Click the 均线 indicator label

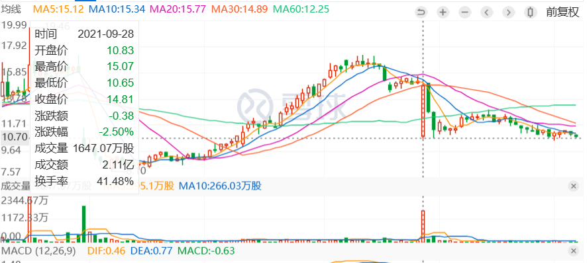click(11, 9)
